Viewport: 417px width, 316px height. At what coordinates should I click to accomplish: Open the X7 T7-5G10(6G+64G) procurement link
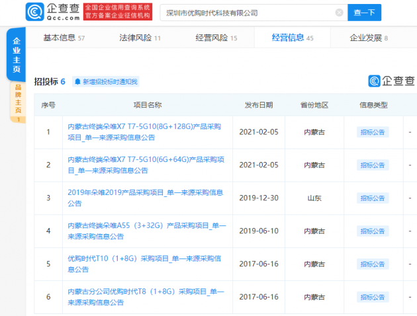point(146,165)
